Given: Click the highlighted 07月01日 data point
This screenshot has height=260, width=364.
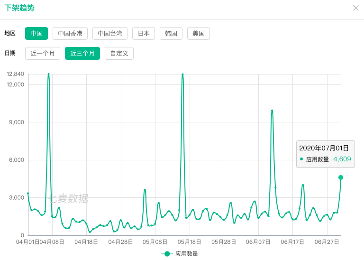Looking at the screenshot, I should point(341,177).
